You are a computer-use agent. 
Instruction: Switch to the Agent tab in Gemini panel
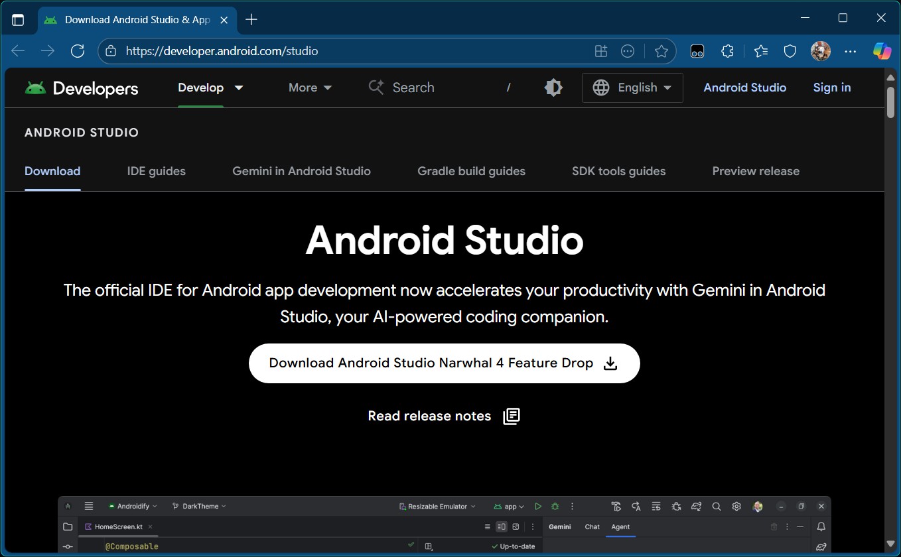(x=621, y=526)
